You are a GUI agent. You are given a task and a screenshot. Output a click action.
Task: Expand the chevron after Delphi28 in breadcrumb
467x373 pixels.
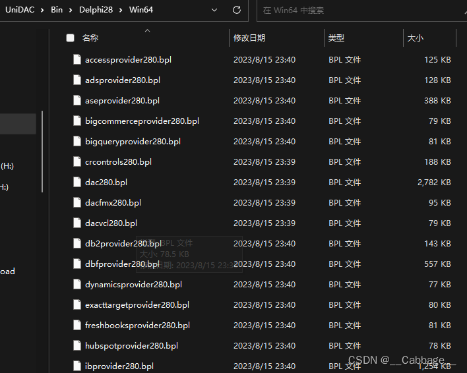tap(121, 10)
